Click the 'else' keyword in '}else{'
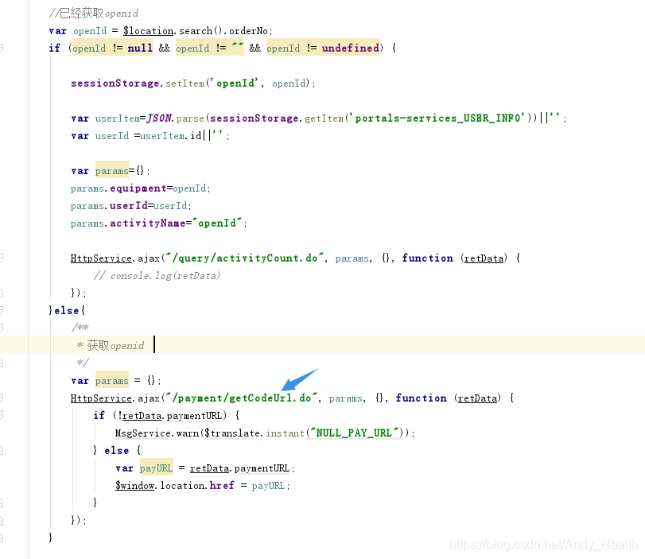This screenshot has height=559, width=645. [66, 310]
